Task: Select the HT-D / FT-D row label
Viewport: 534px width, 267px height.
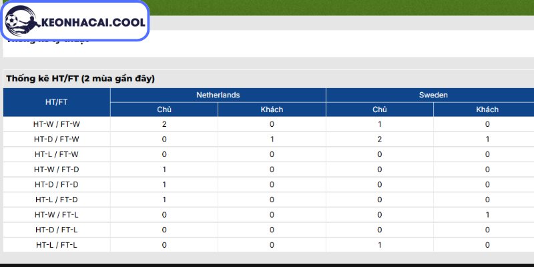Action: point(57,185)
